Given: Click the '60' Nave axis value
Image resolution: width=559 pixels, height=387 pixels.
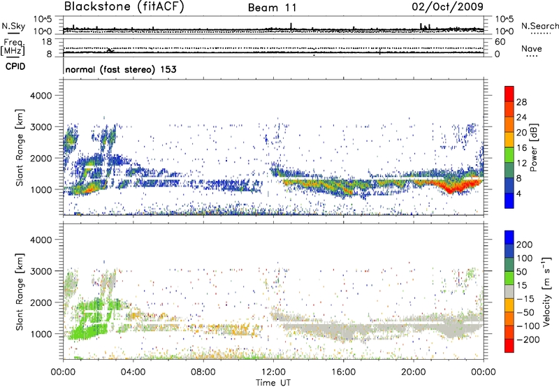Looking at the screenshot, I should pos(500,42).
